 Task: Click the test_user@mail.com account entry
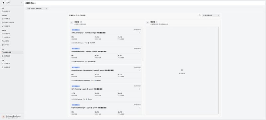[x=12, y=117]
